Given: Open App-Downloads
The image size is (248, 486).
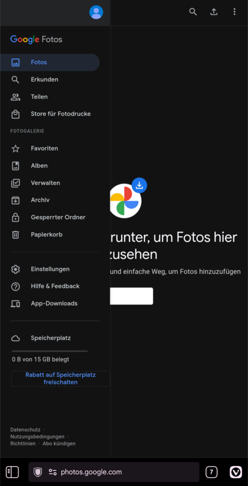Looking at the screenshot, I should click(x=50, y=304).
